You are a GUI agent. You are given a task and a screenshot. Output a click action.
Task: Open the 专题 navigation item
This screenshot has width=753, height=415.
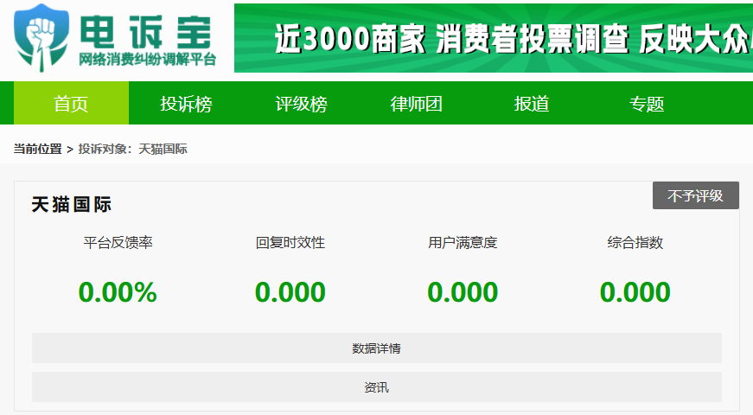click(x=647, y=103)
